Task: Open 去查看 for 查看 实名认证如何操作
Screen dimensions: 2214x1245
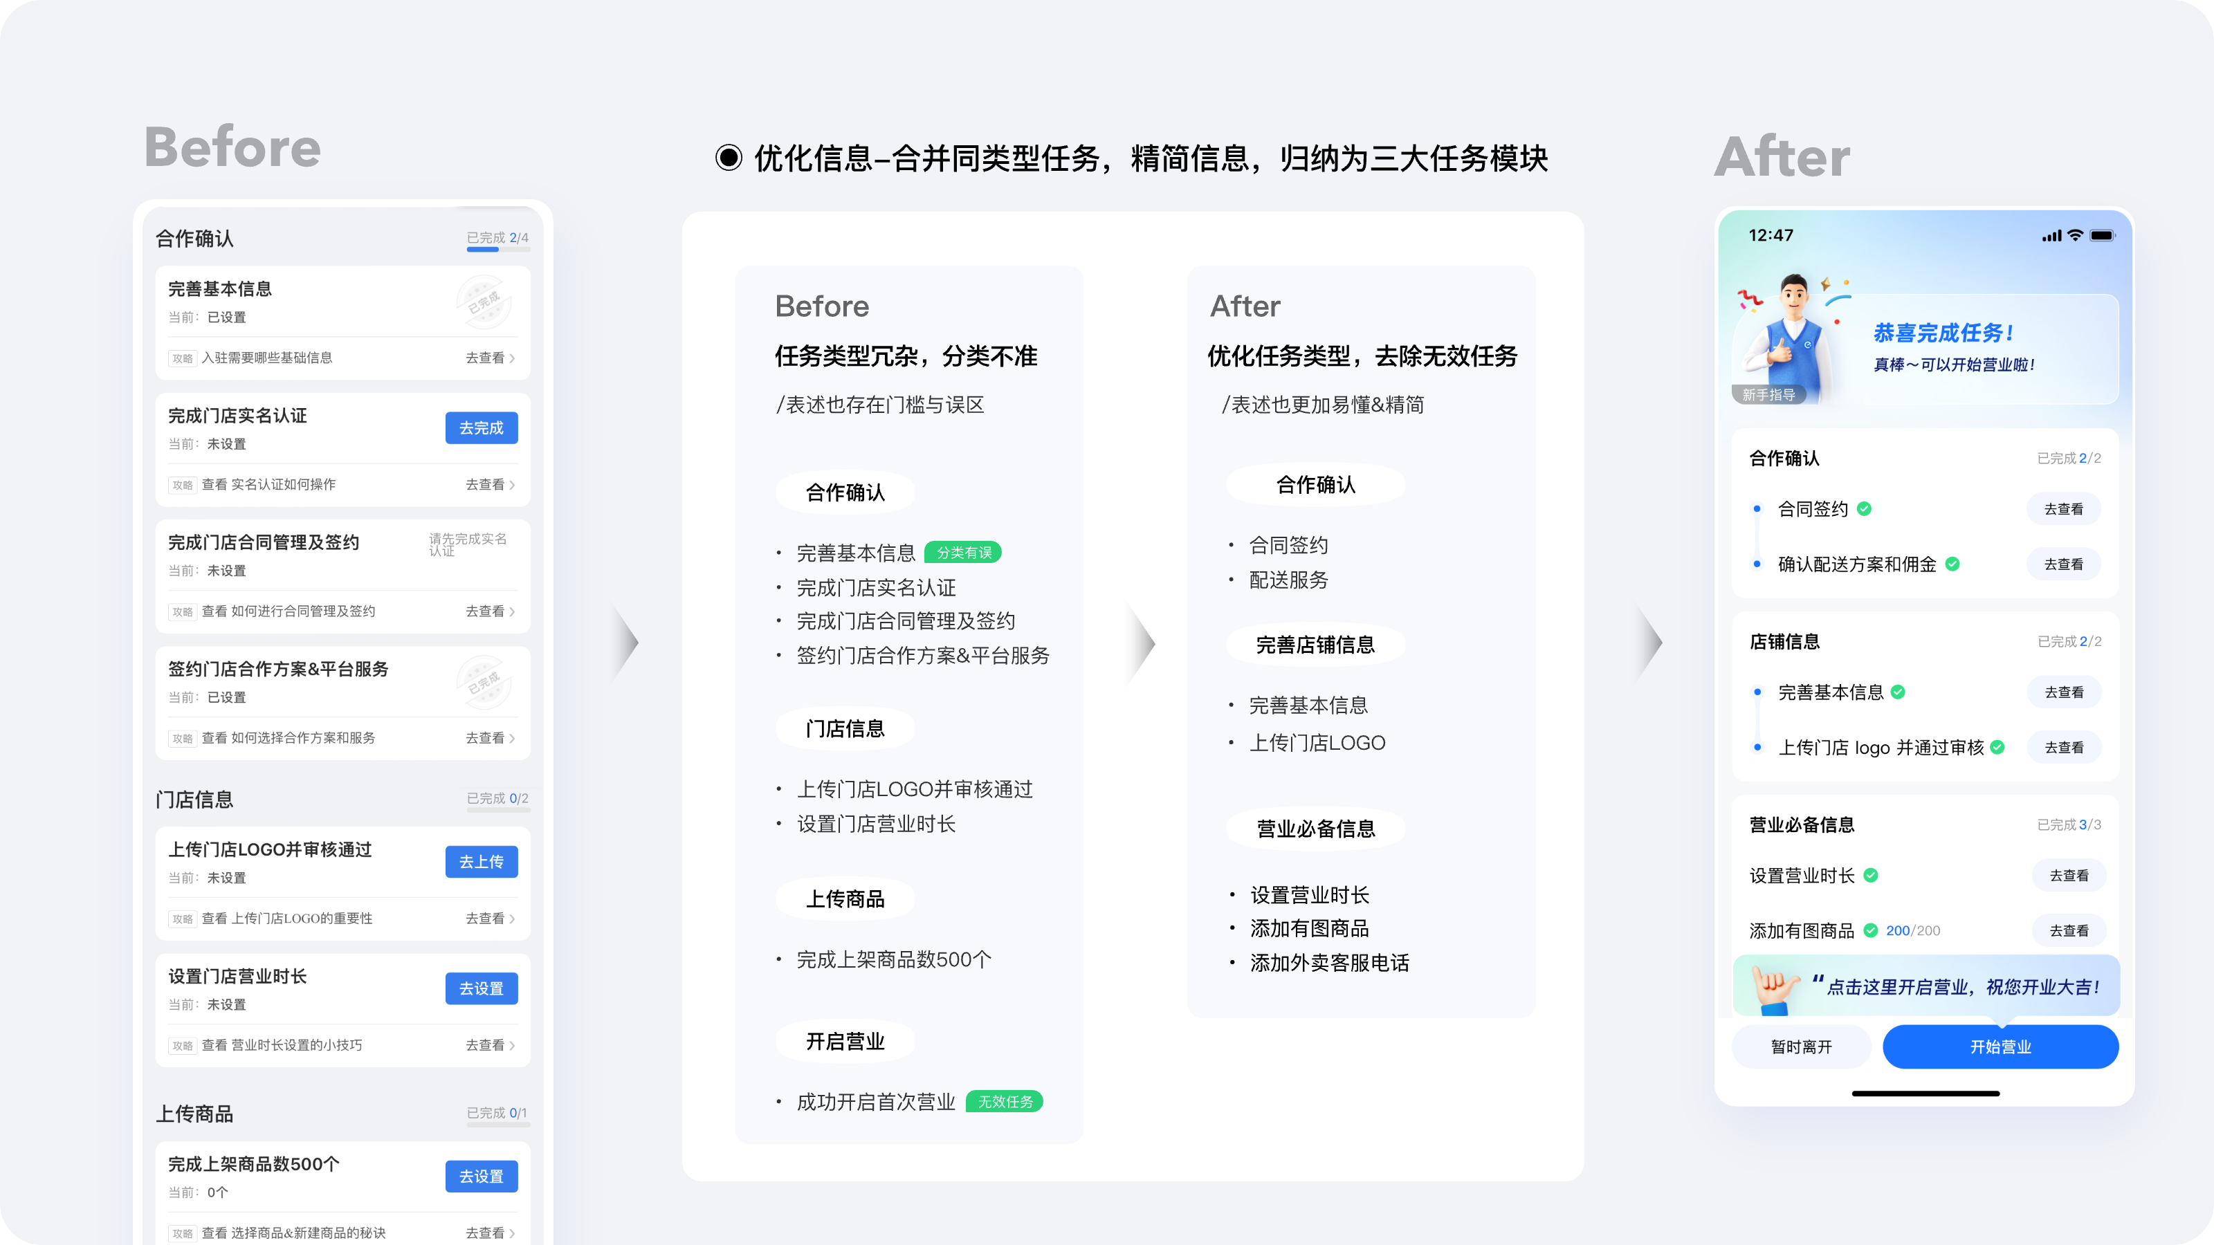Action: click(x=491, y=485)
